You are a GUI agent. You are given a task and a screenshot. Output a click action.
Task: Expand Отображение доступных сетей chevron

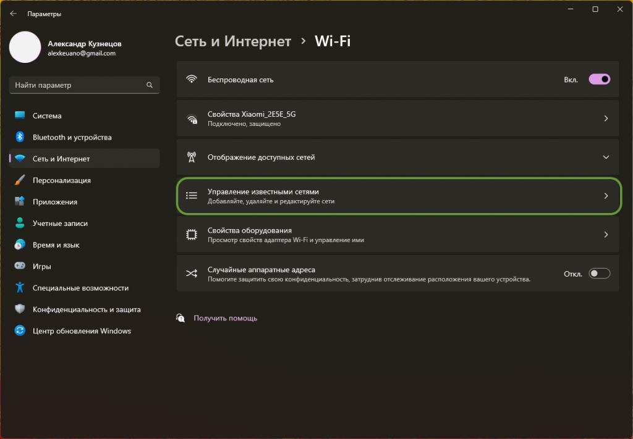(606, 157)
